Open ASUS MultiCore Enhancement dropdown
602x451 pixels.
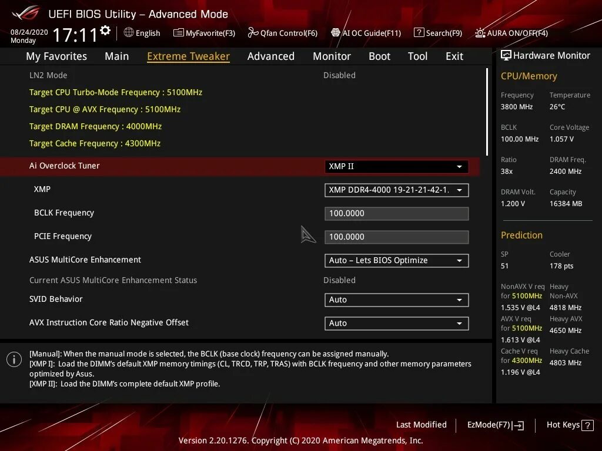(x=396, y=260)
